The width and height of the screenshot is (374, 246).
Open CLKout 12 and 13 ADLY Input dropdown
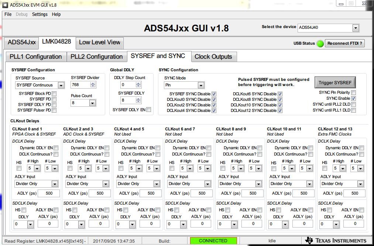360,184
